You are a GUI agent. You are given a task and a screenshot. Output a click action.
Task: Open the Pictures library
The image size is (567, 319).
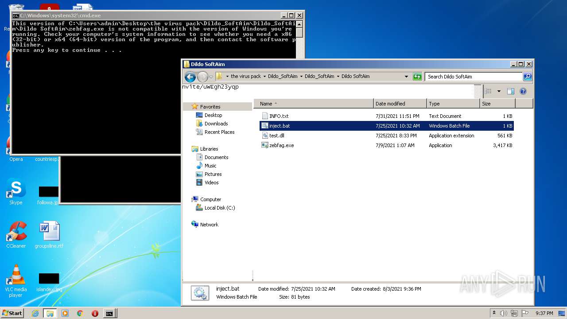(213, 174)
